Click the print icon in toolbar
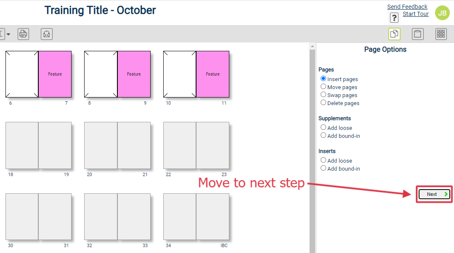 click(23, 34)
